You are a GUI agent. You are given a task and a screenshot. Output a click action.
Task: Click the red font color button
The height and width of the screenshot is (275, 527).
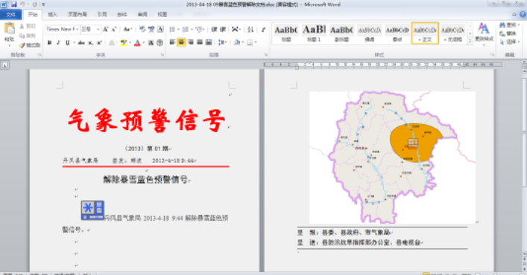(x=137, y=42)
